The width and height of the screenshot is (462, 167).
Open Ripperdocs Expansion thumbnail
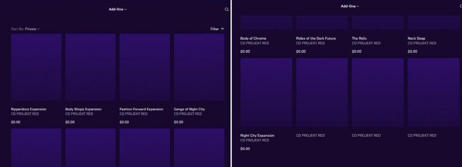point(36,68)
